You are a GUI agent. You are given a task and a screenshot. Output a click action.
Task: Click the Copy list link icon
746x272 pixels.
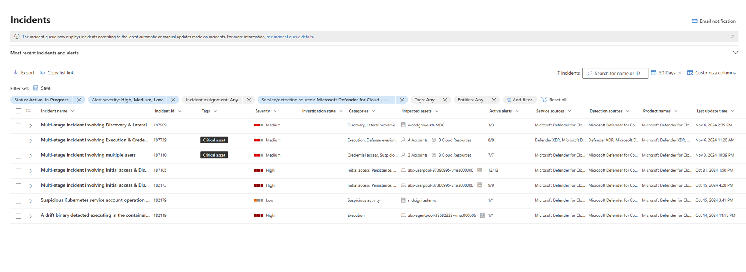pos(43,73)
